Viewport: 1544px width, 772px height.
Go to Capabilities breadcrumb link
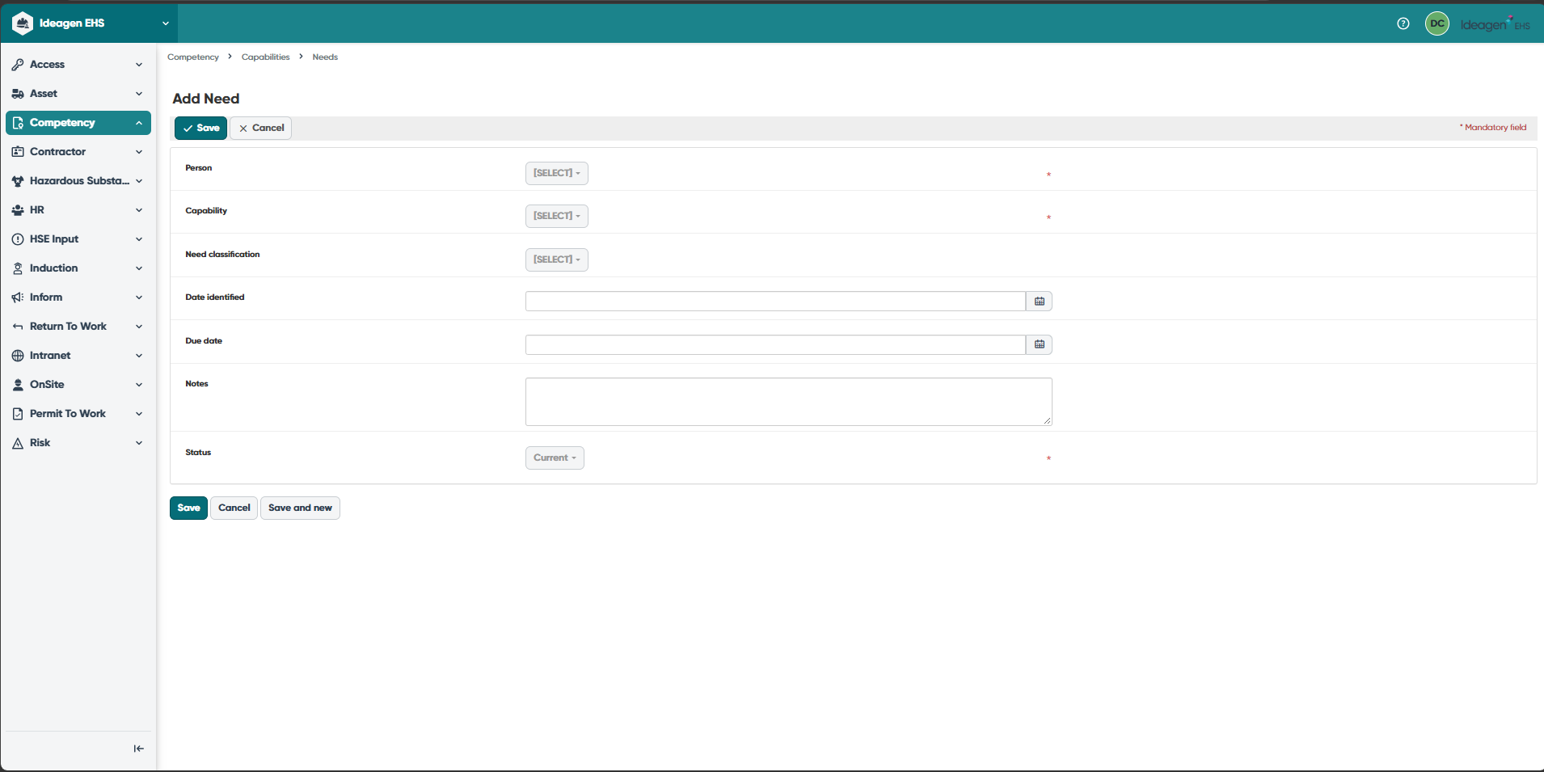click(265, 57)
